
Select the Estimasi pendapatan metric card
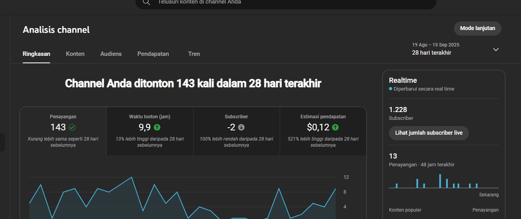tap(323, 131)
